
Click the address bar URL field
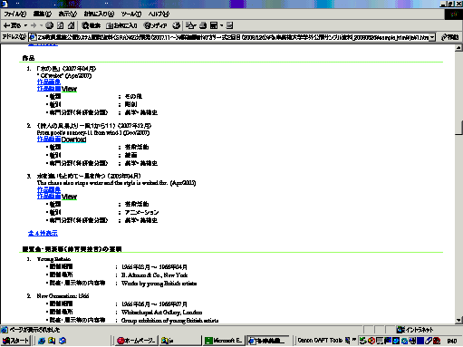pyautogui.click(x=233, y=37)
